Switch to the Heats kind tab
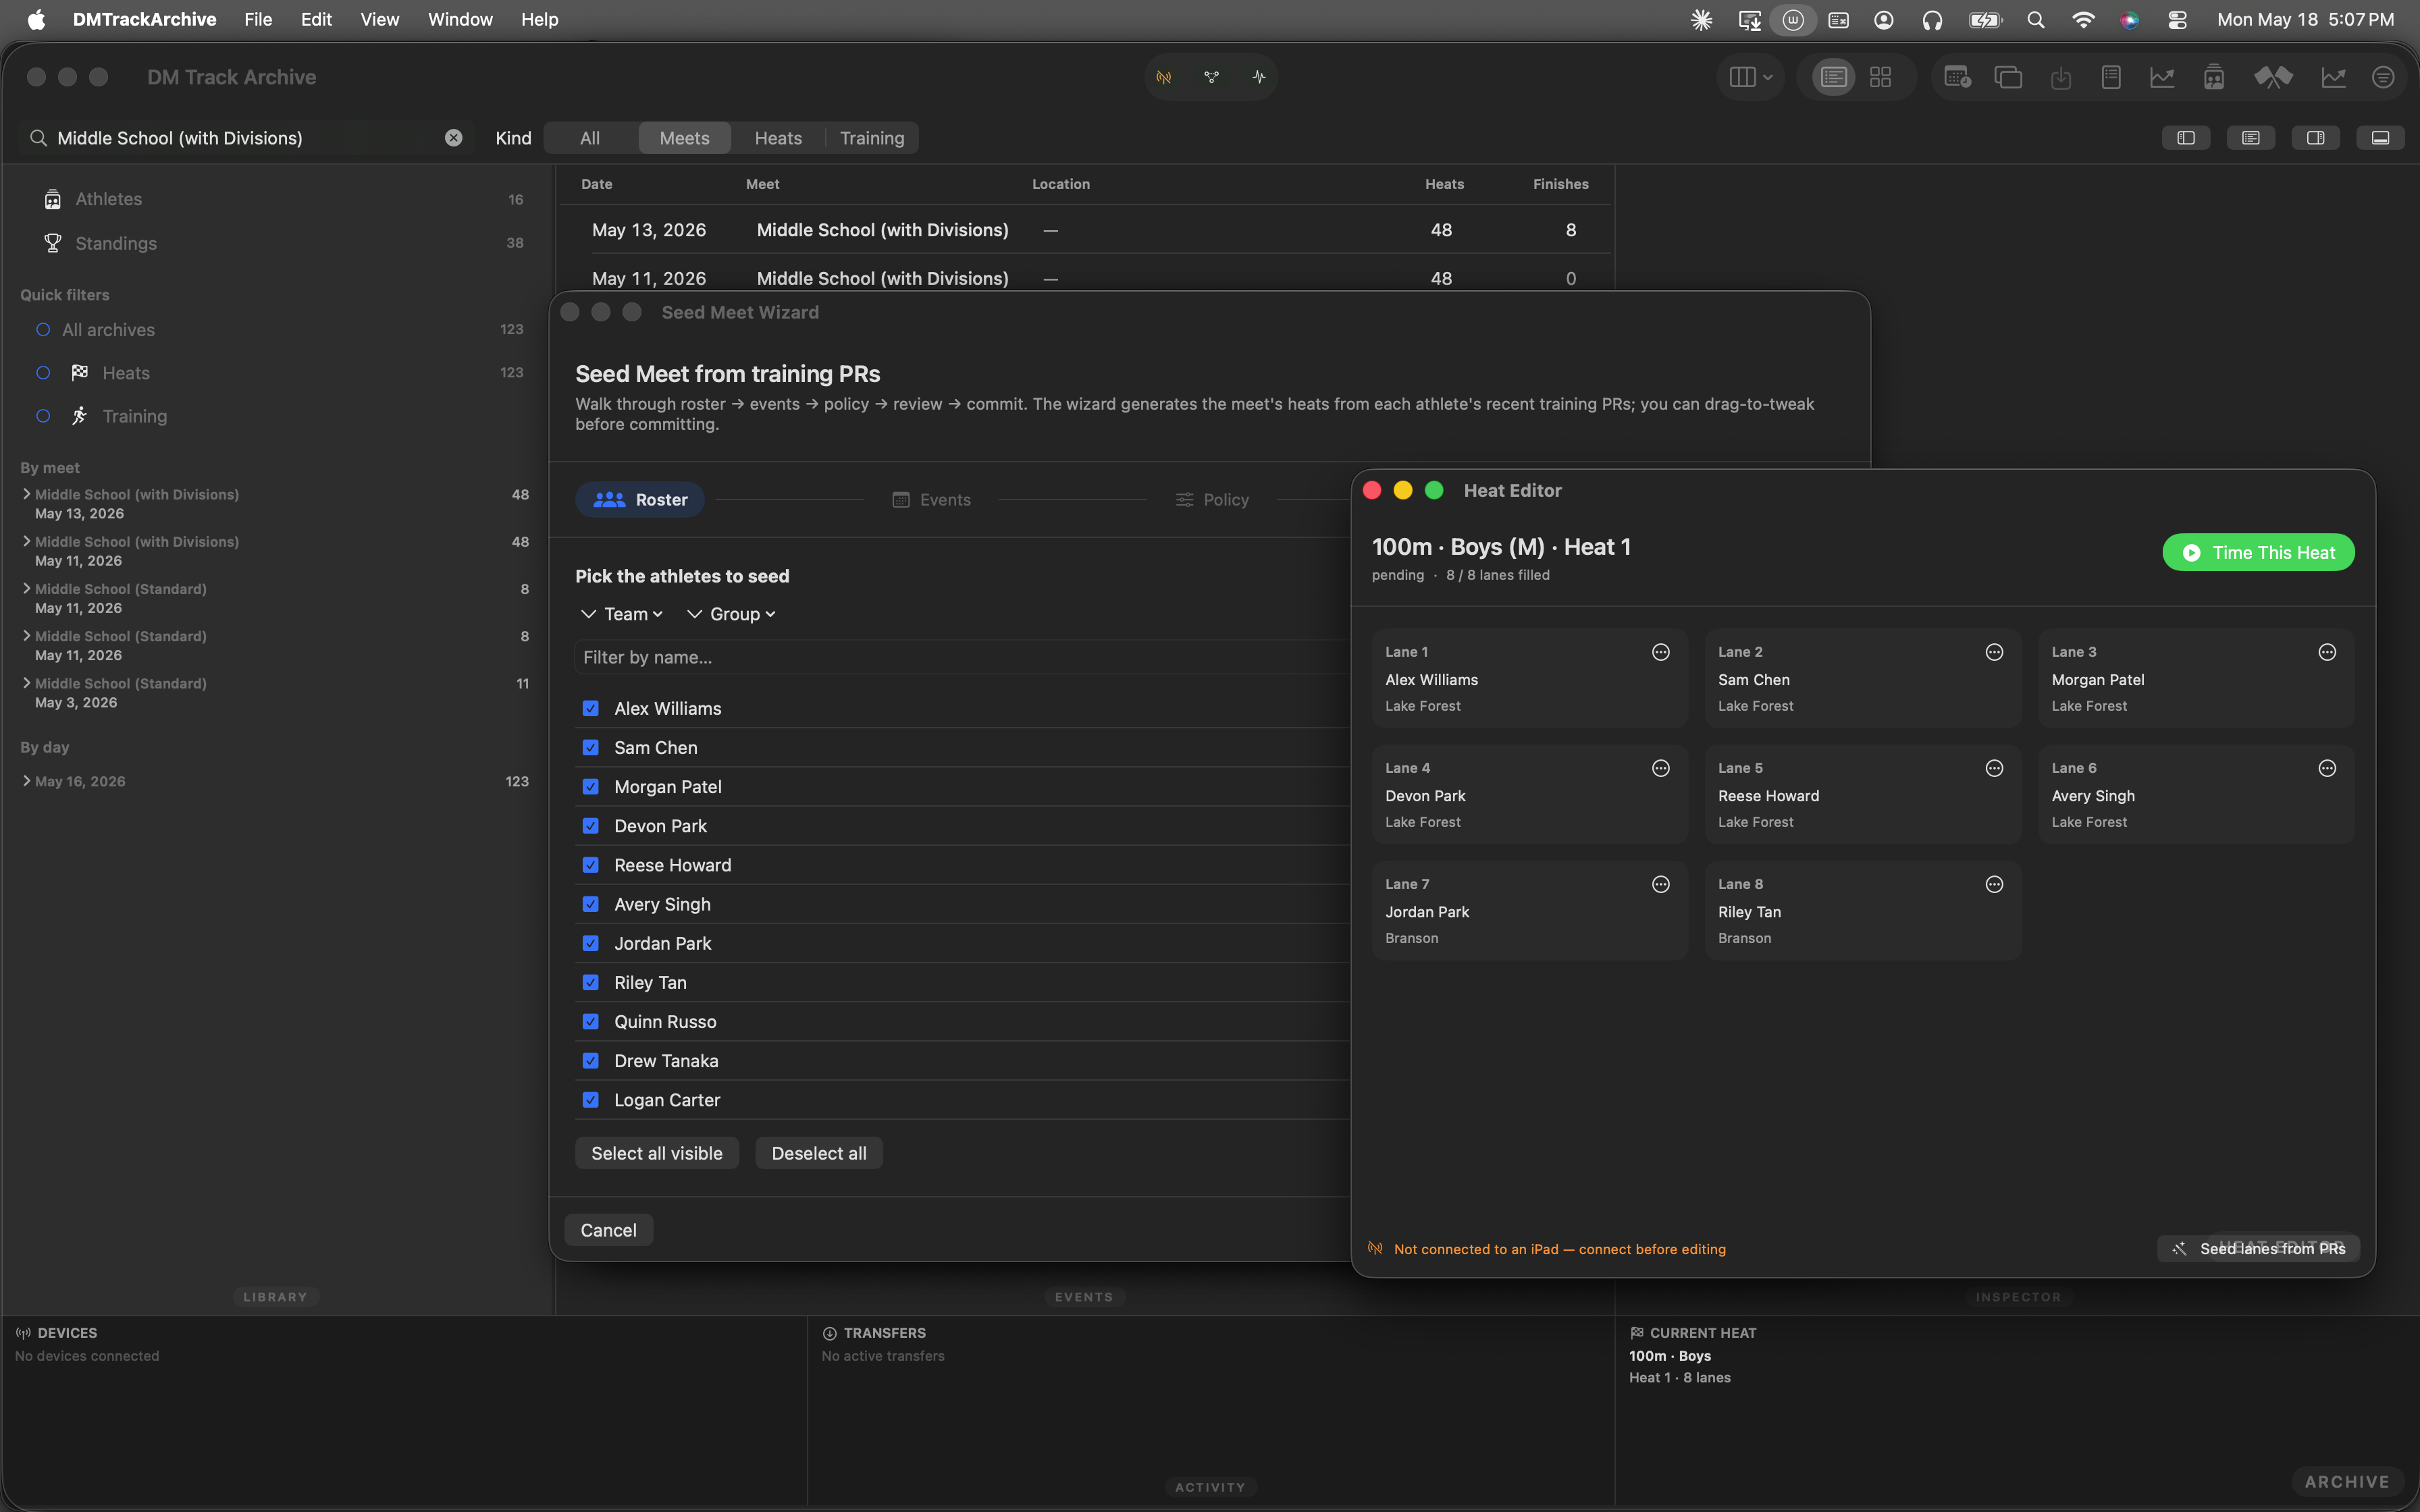 (778, 138)
